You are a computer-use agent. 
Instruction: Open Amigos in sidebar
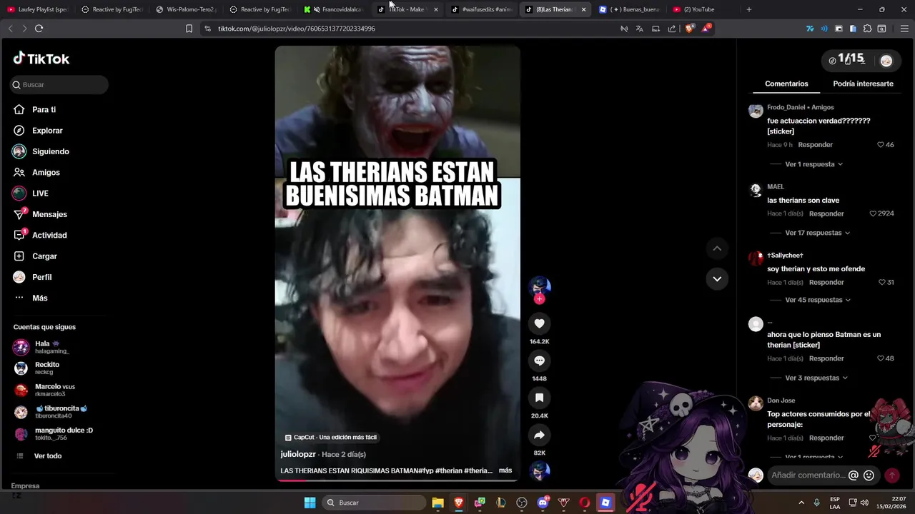pos(46,173)
